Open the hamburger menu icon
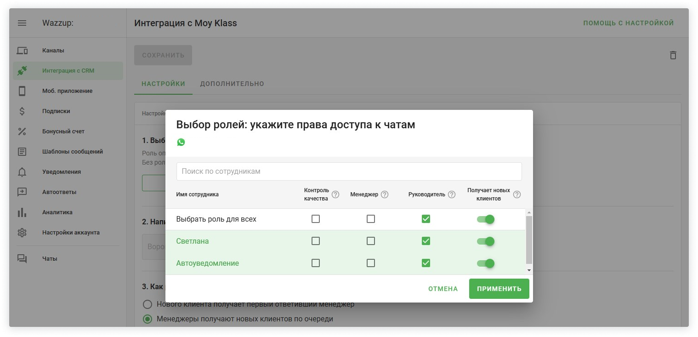The width and height of the screenshot is (698, 337). point(22,23)
